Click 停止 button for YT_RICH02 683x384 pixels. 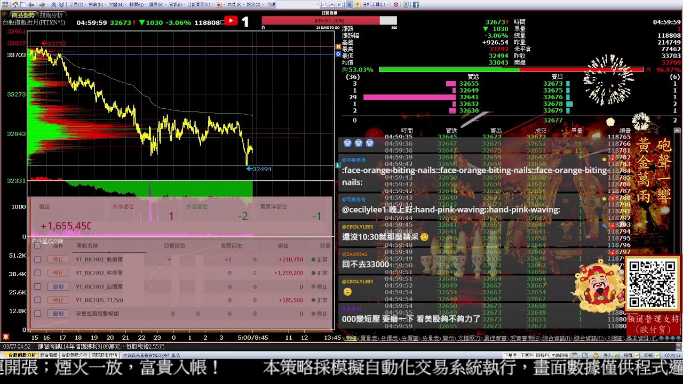[58, 273]
